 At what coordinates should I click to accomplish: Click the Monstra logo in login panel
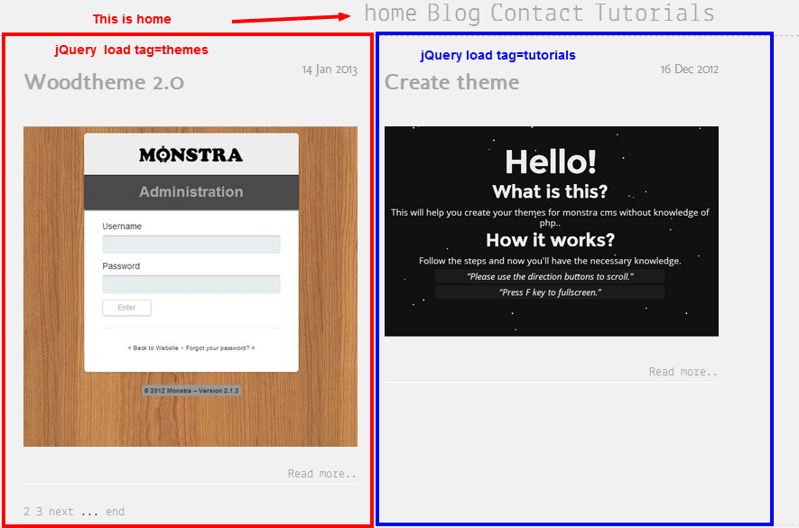pyautogui.click(x=190, y=155)
